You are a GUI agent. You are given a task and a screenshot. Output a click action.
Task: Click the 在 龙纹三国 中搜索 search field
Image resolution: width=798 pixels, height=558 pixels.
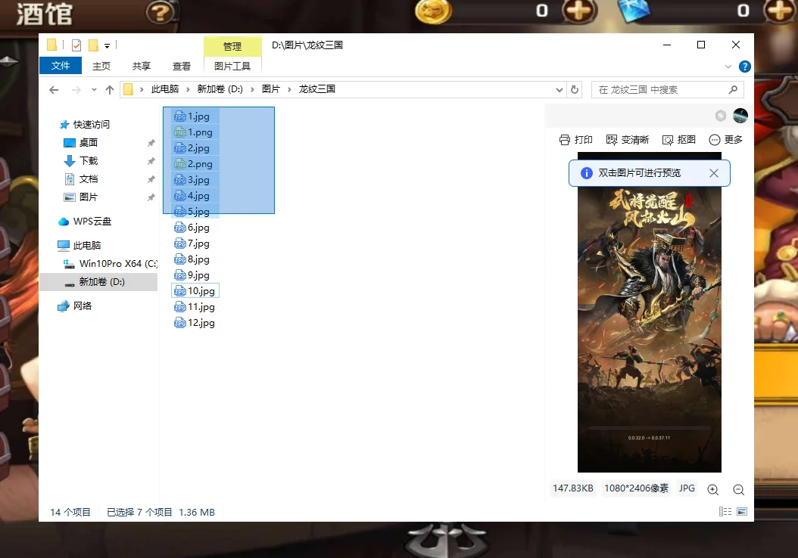tap(667, 89)
